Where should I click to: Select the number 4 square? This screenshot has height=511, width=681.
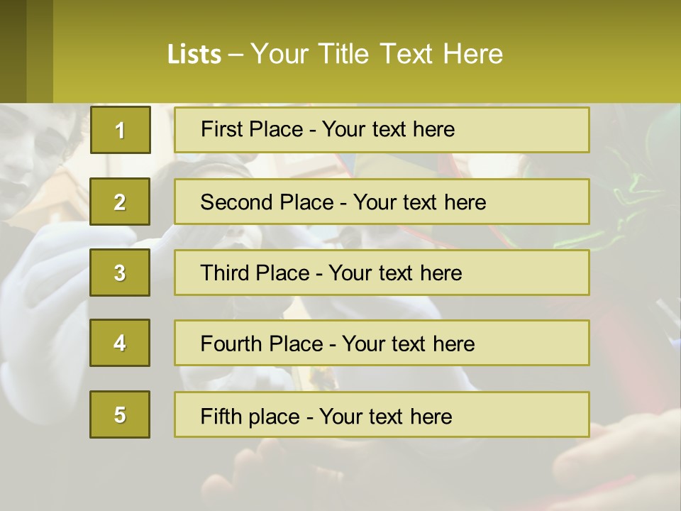[120, 343]
